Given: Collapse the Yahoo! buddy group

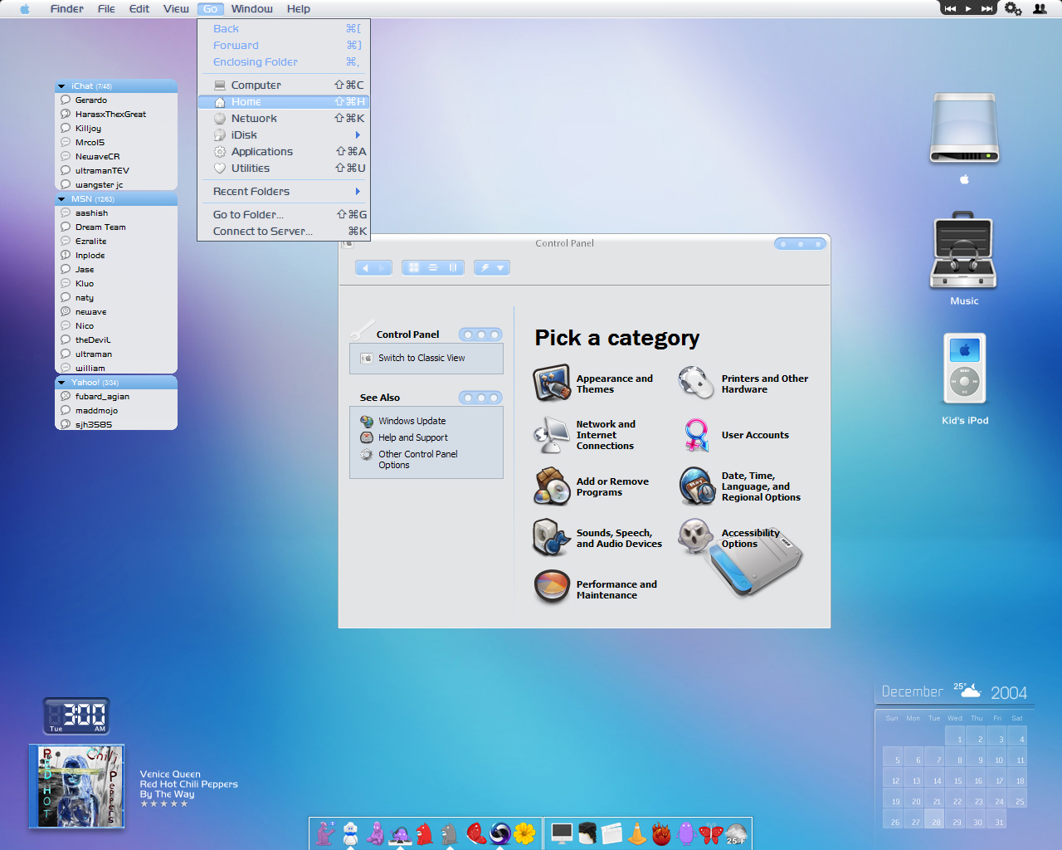Looking at the screenshot, I should [x=61, y=383].
